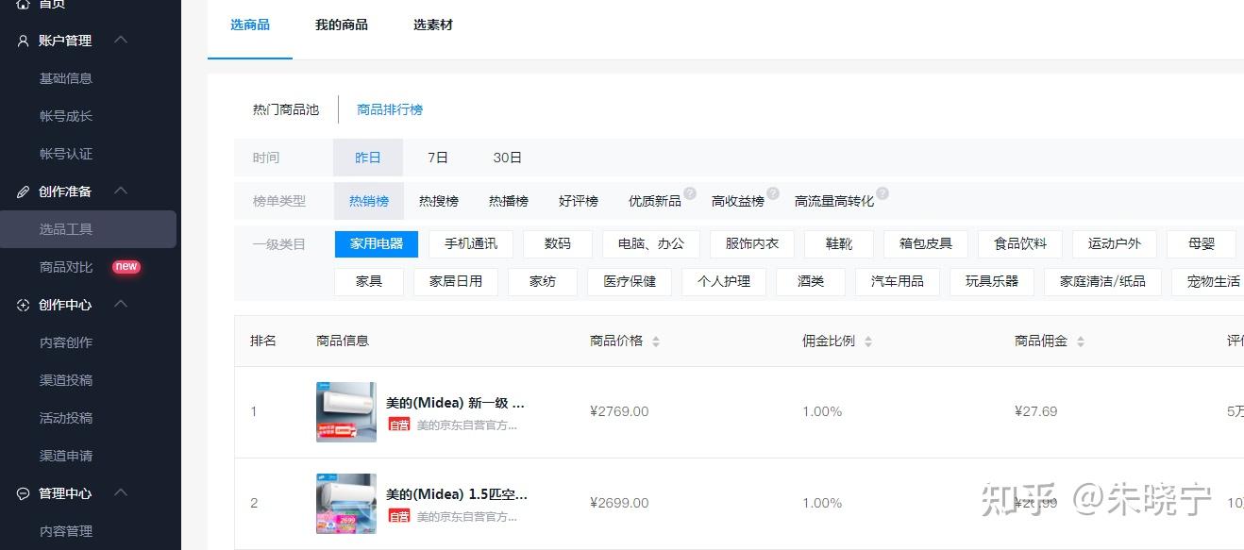Screen dimensions: 1244x550
Task: Choose the 个人护理 category
Action: pyautogui.click(x=724, y=281)
